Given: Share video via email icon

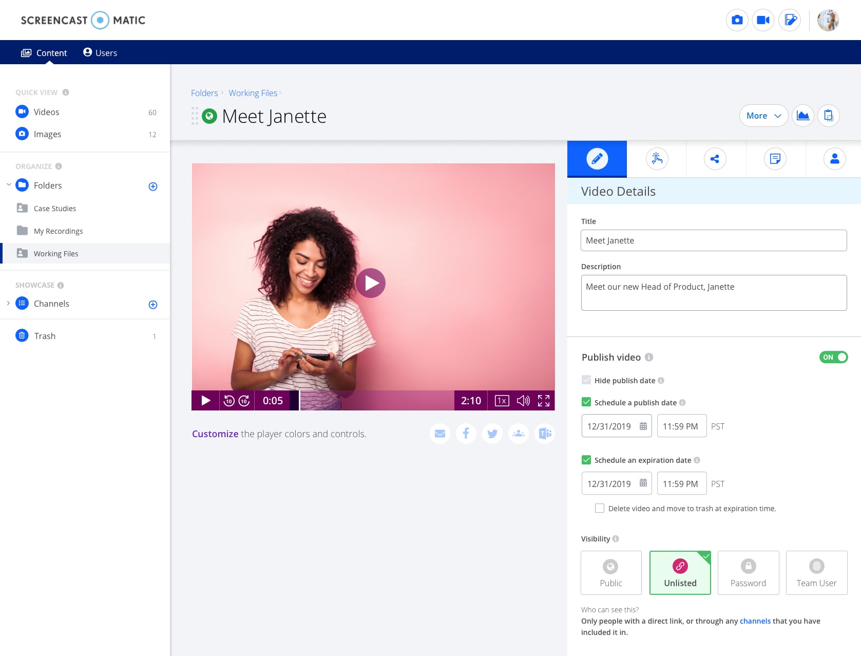Looking at the screenshot, I should 440,434.
